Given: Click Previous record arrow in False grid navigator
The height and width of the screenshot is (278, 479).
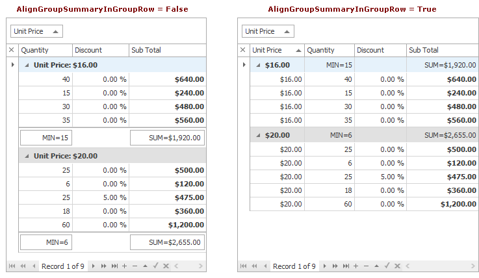Looking at the screenshot, I should [x=34, y=266].
